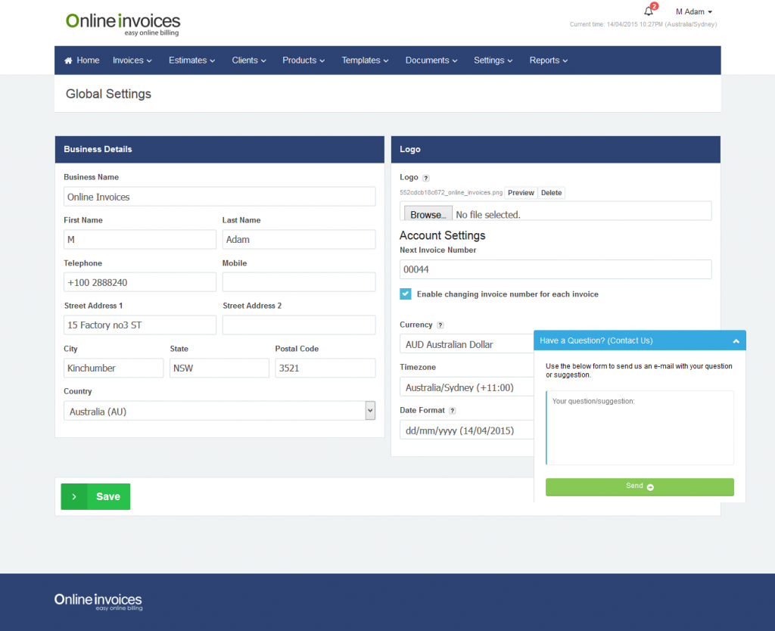Send the contact form message

(640, 486)
